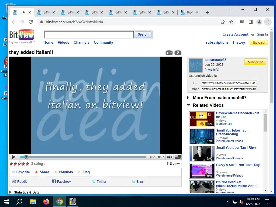The image size is (276, 207).
Task: Open Small YouTuber Tag - CreanJinSung link
Action: click(232, 132)
